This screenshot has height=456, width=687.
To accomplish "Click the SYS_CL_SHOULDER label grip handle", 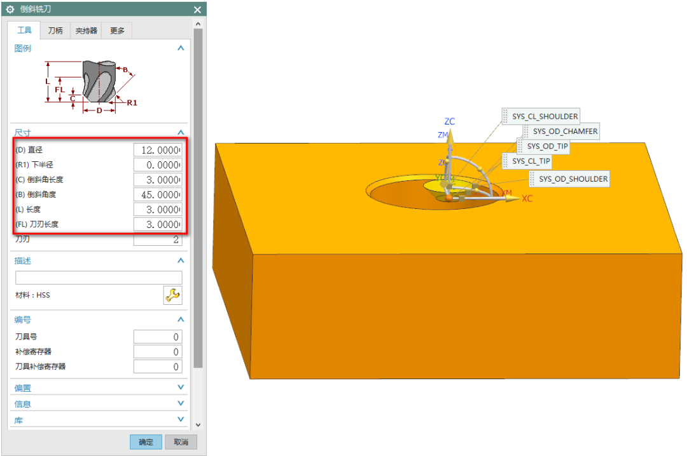I will 506,117.
